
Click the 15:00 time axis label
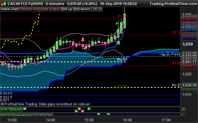tap(89, 120)
